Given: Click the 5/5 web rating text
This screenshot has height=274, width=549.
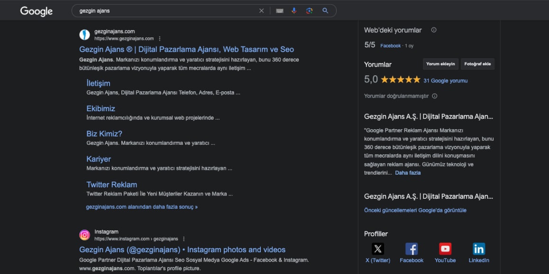Looking at the screenshot, I should coord(370,45).
